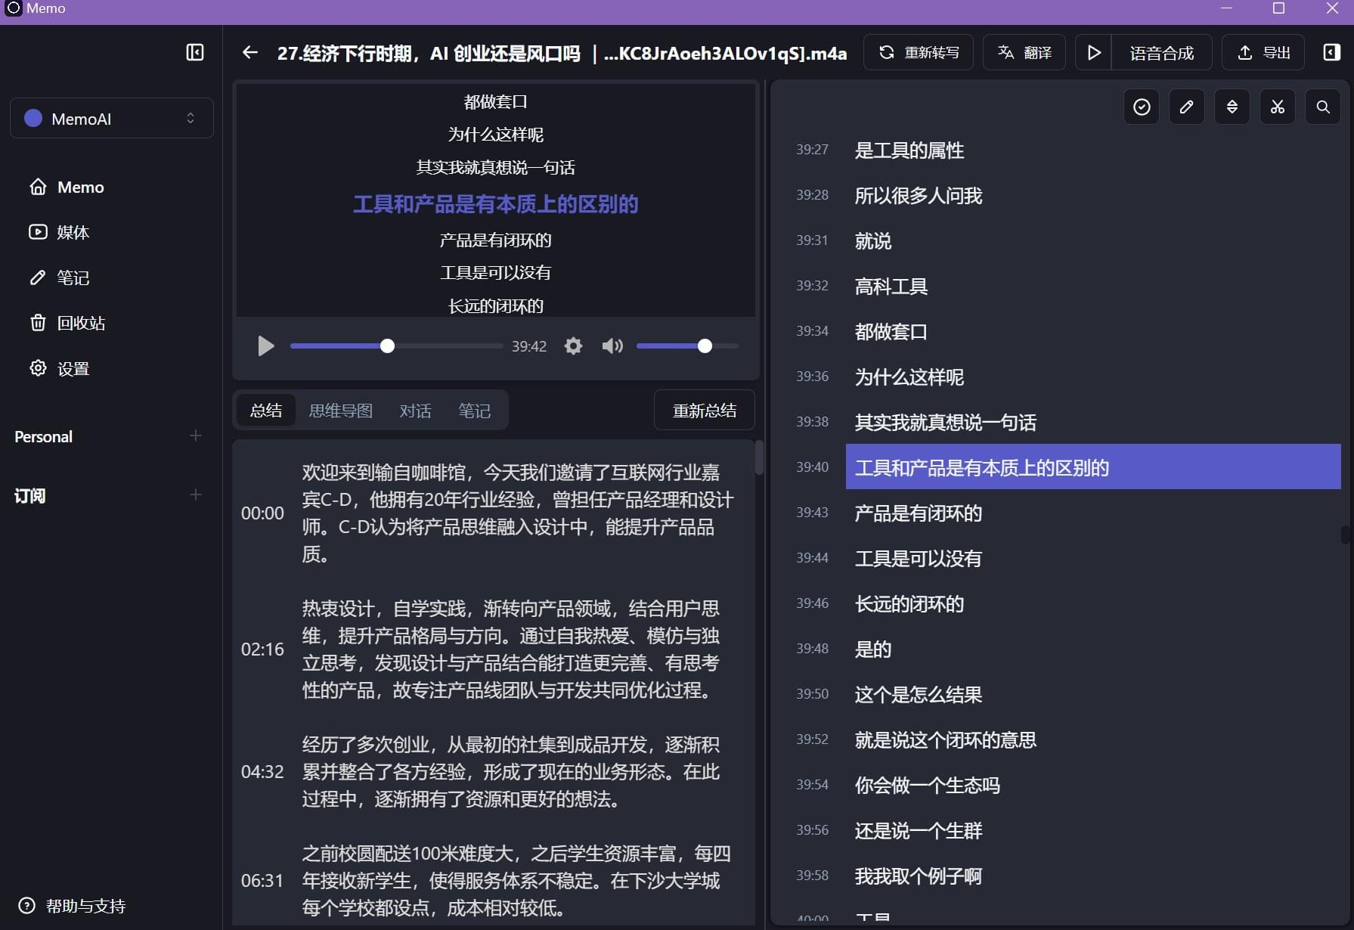Open player settings gear icon
The width and height of the screenshot is (1354, 930).
pos(573,346)
